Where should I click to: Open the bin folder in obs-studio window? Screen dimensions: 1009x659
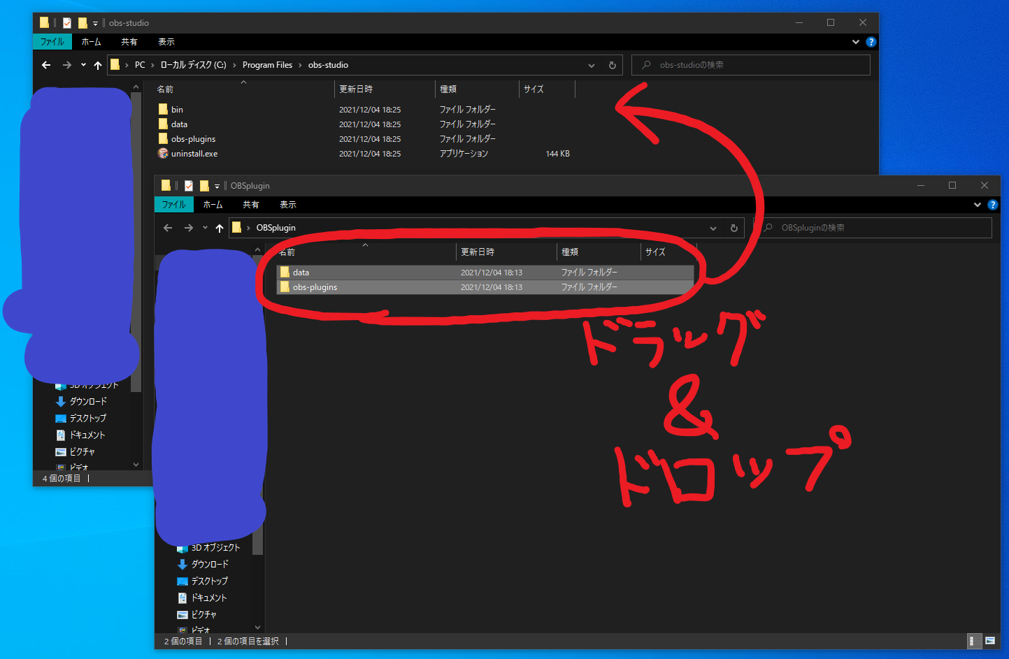(x=177, y=110)
